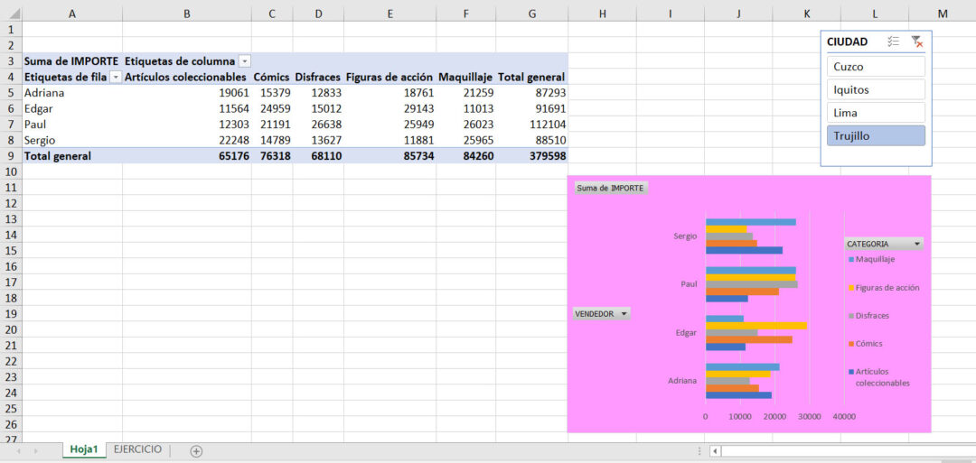The width and height of the screenshot is (976, 463).
Task: Select Sergio's value 22248
Action: point(187,141)
